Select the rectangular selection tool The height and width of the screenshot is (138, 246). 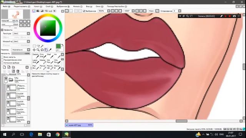point(34,46)
